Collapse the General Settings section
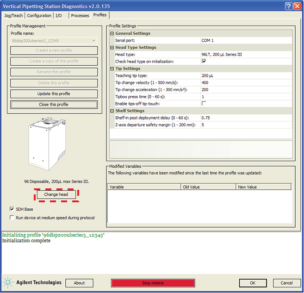The width and height of the screenshot is (304, 293). [112, 34]
